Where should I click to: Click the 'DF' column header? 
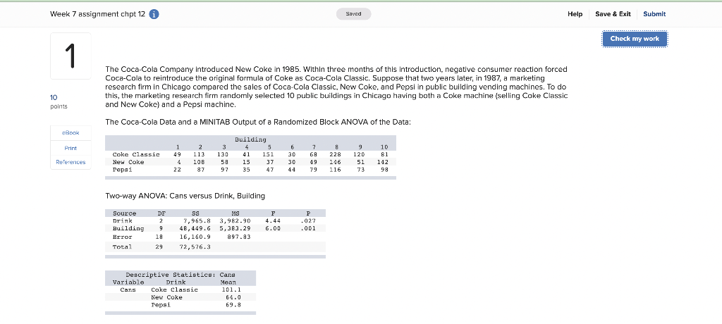(x=161, y=213)
